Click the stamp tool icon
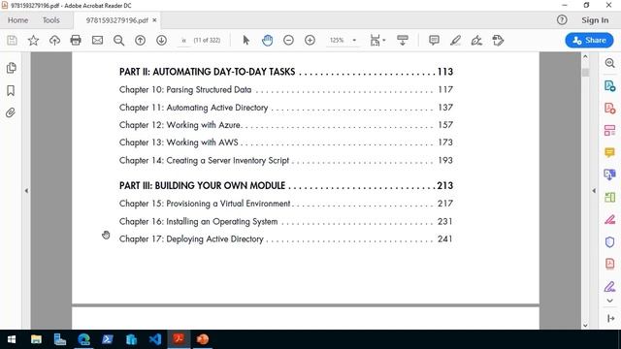 pyautogui.click(x=498, y=40)
